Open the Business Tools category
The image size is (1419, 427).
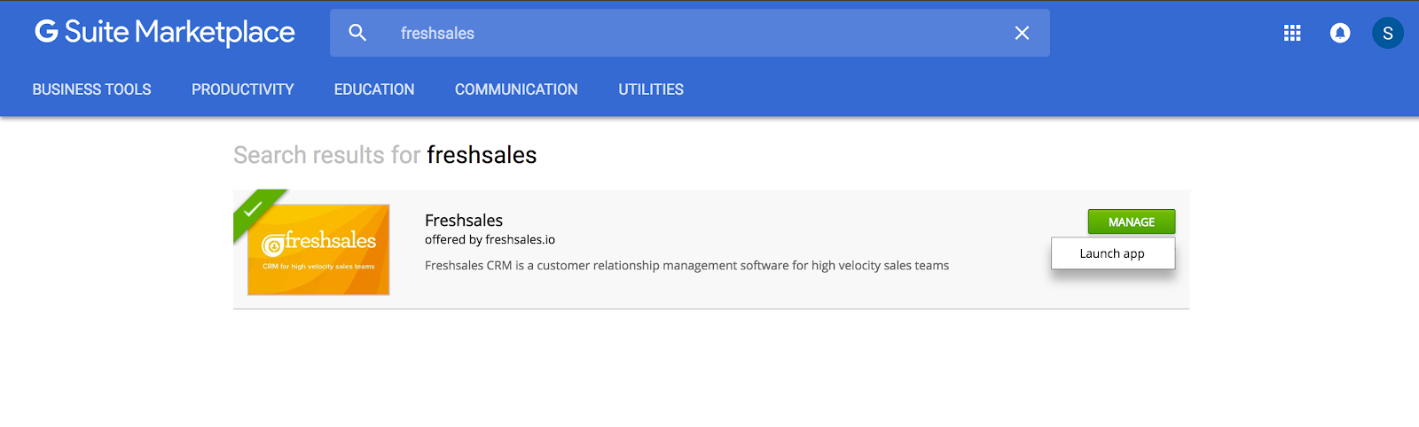(91, 89)
